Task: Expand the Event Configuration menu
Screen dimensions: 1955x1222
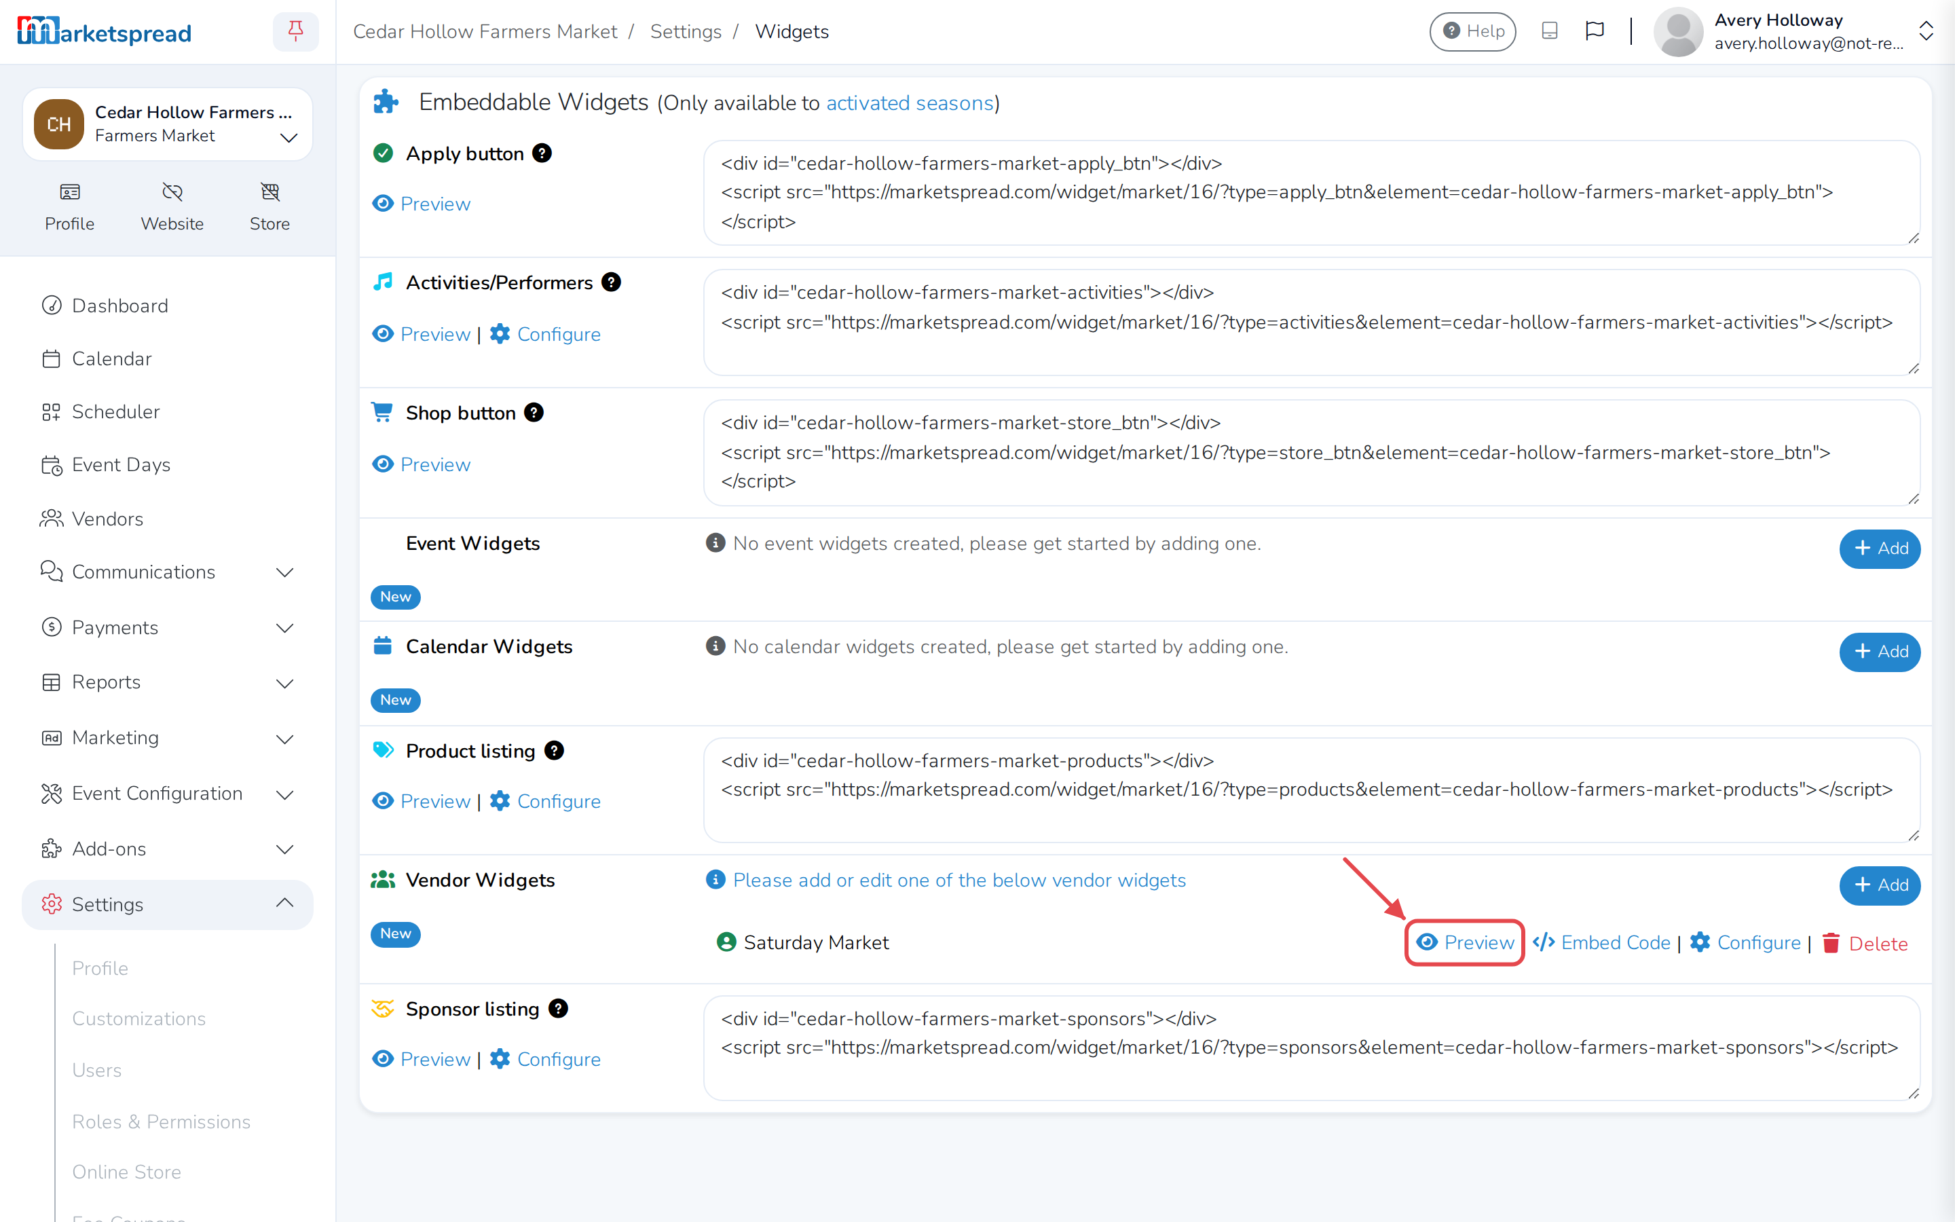Action: 167,794
